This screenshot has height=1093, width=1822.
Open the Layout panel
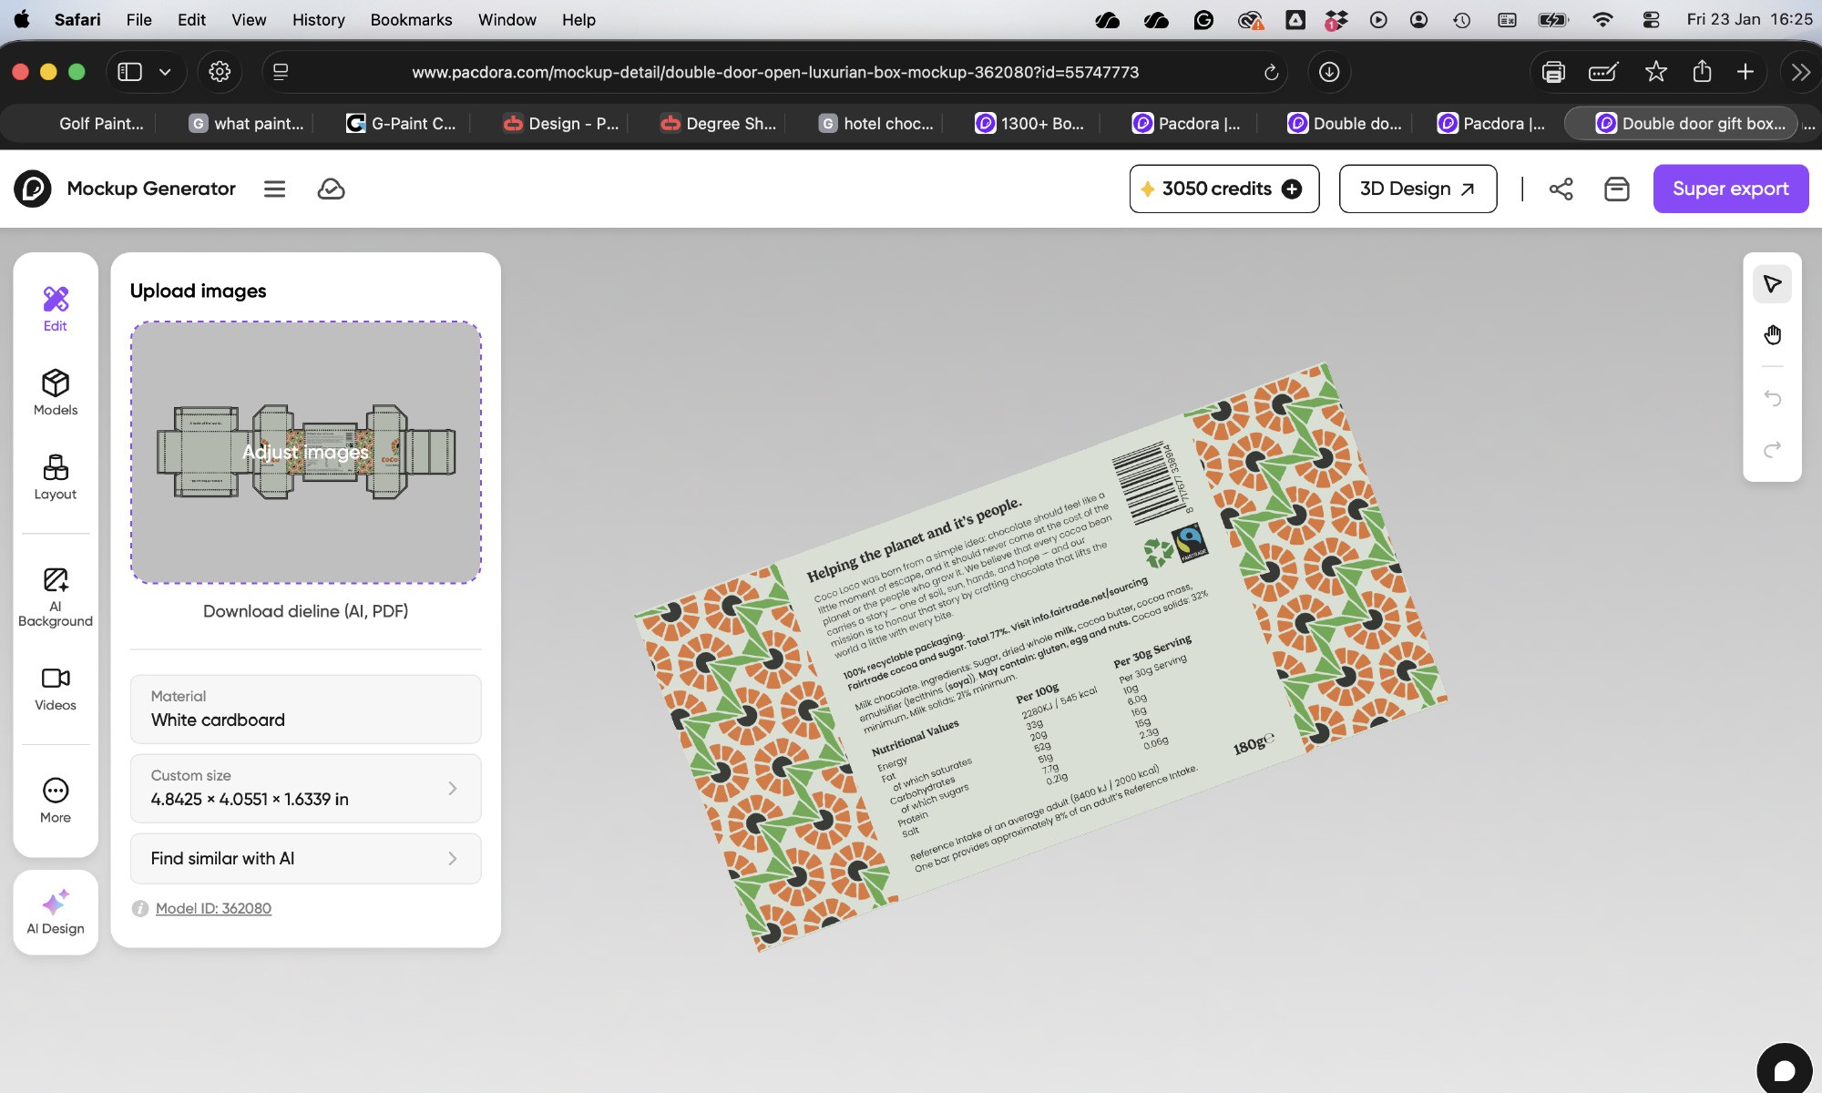56,477
